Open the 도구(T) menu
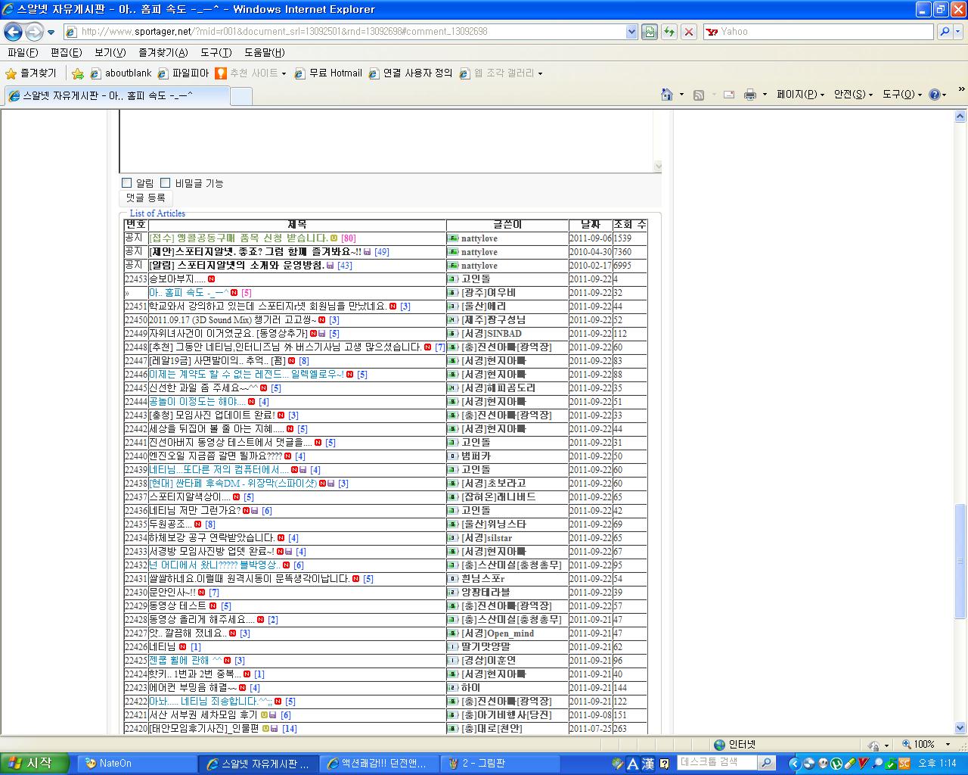The height and width of the screenshot is (775, 968). (216, 52)
